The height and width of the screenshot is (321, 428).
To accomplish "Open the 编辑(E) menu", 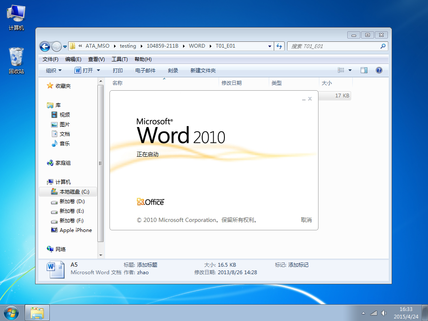I will point(73,59).
